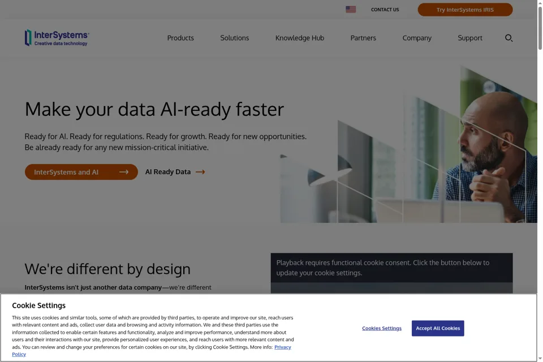This screenshot has width=543, height=362.
Task: Open the Cookies Settings link
Action: 382,328
